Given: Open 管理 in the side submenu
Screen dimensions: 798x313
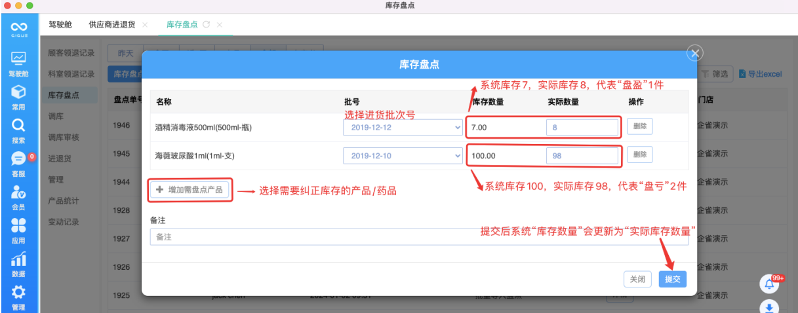Looking at the screenshot, I should tap(56, 179).
